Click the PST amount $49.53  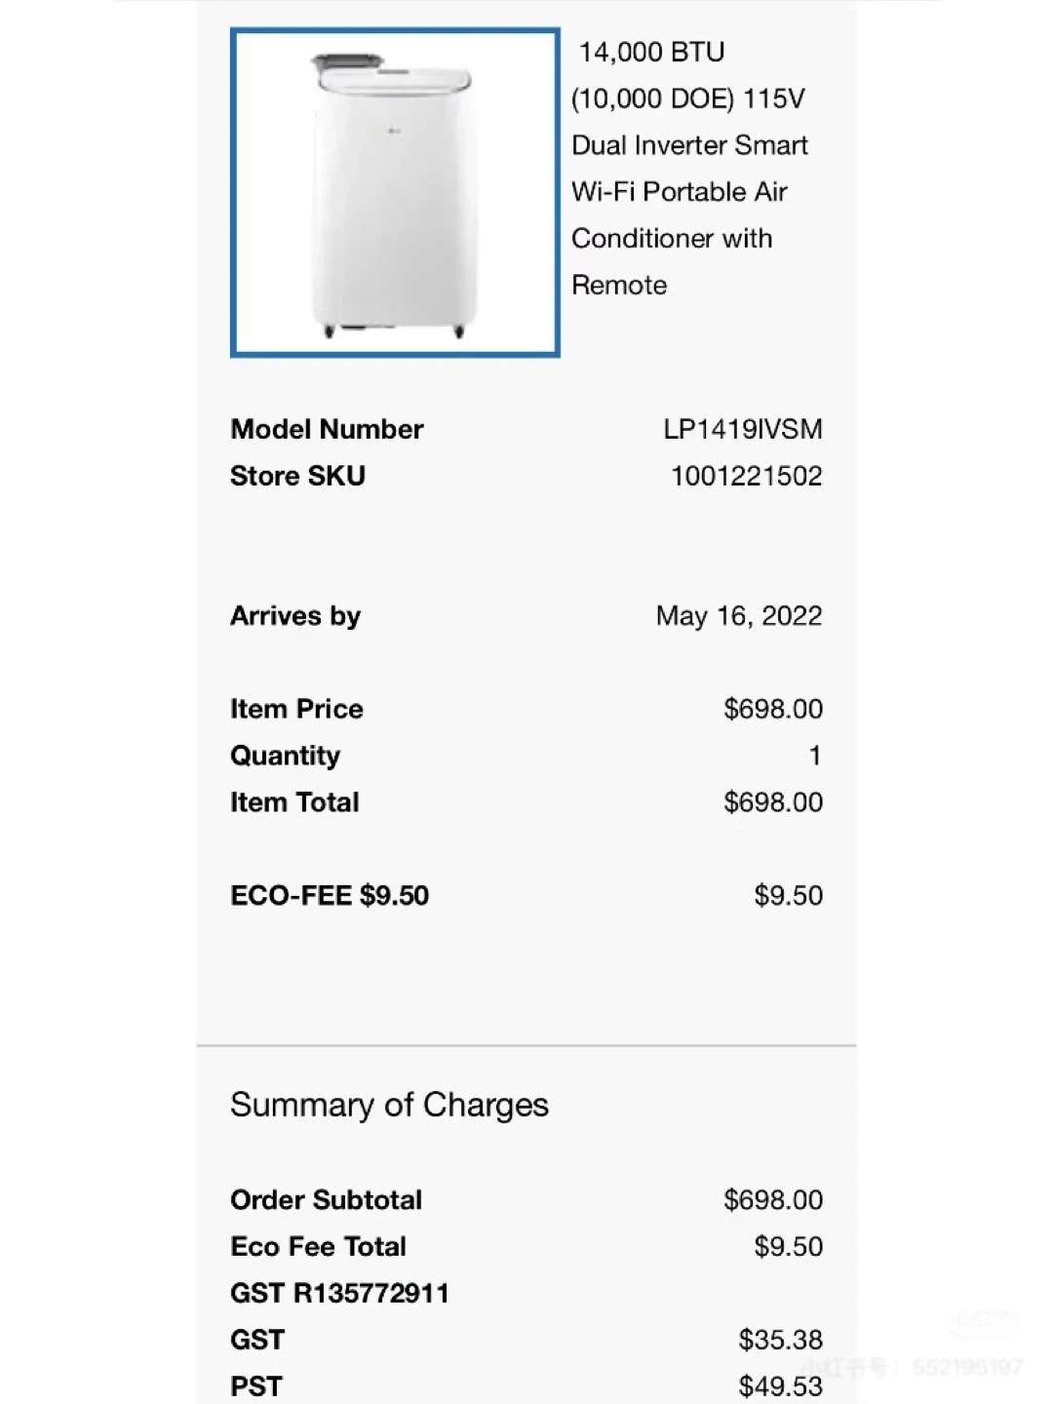[780, 1385]
